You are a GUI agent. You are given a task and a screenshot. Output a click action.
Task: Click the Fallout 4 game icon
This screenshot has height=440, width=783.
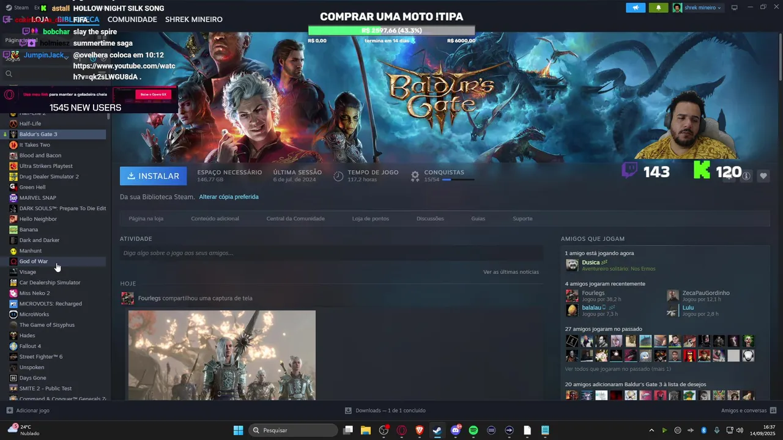tap(13, 346)
